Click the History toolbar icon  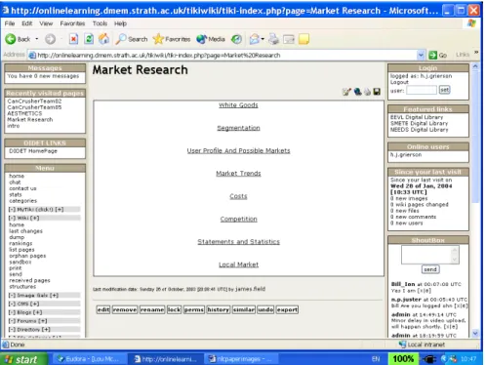236,39
